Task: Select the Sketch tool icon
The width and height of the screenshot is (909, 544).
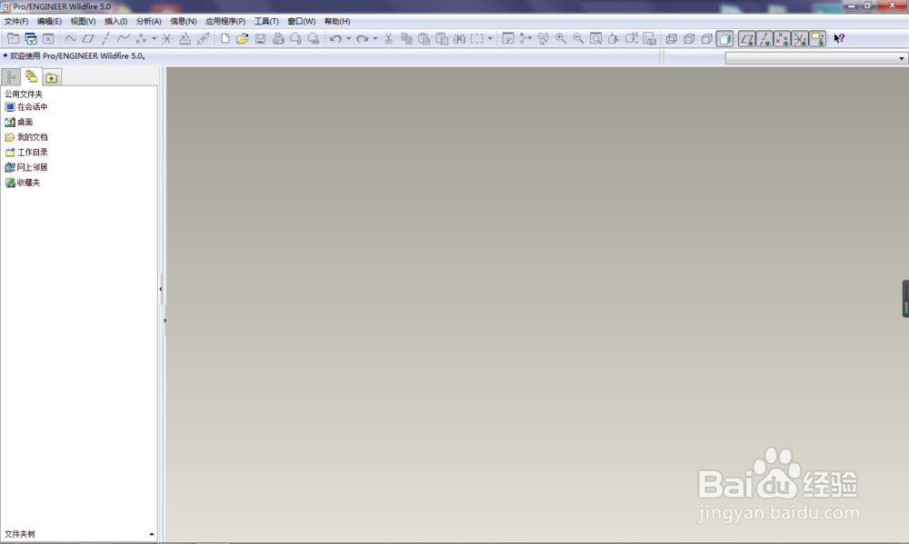Action: (x=70, y=39)
